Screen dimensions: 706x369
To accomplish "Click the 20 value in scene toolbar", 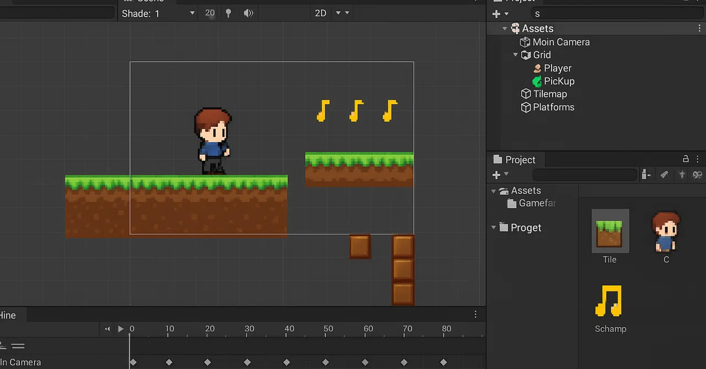I will (210, 13).
